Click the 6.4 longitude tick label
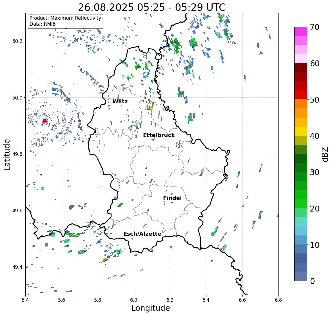The height and width of the screenshot is (315, 332). click(206, 300)
